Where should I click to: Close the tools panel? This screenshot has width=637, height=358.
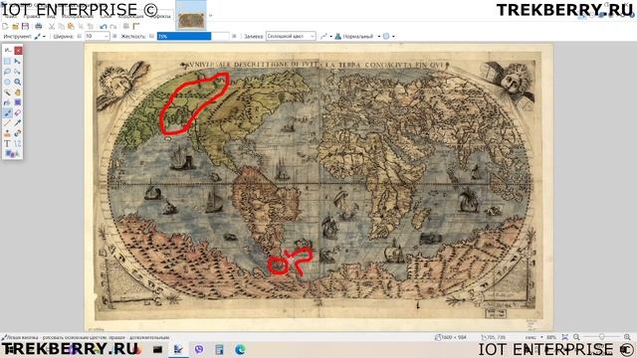pyautogui.click(x=18, y=51)
